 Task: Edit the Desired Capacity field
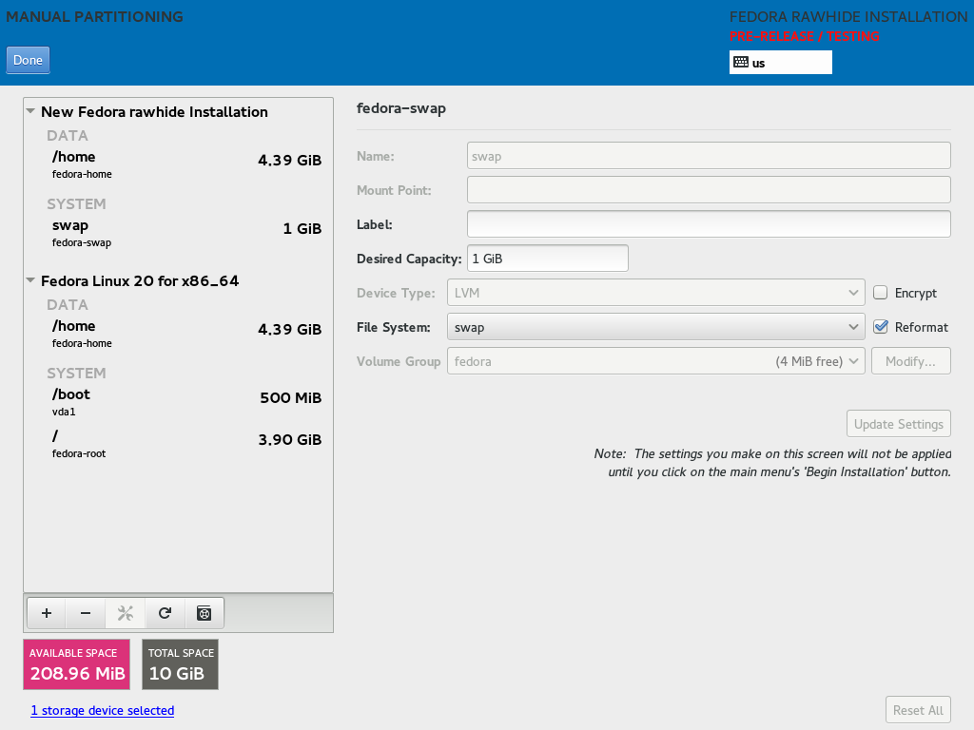point(547,258)
